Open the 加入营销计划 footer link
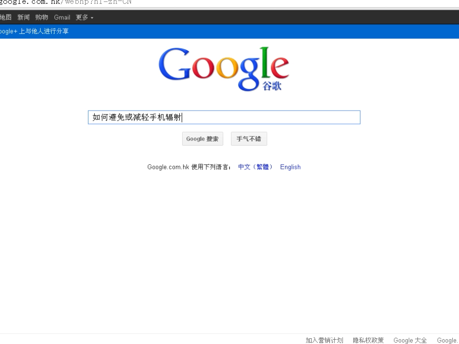Screen dimensions: 459x344 coord(324,340)
